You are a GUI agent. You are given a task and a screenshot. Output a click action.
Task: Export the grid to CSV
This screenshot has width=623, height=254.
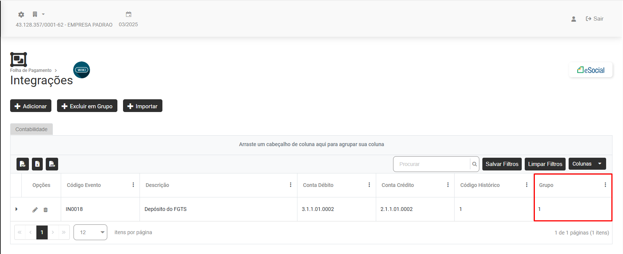[x=52, y=164]
